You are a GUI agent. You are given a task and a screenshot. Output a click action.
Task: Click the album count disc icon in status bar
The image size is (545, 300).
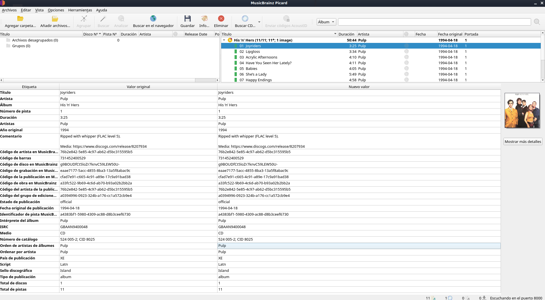[450, 298]
